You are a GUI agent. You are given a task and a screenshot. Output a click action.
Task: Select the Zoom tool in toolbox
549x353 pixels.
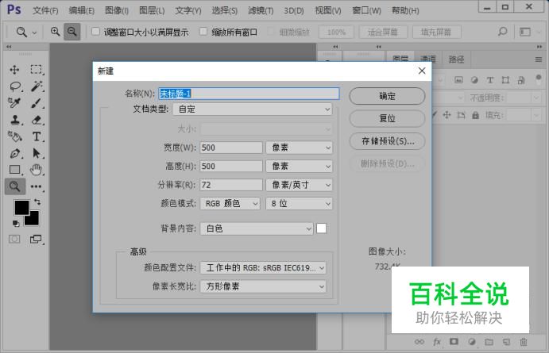coord(15,186)
